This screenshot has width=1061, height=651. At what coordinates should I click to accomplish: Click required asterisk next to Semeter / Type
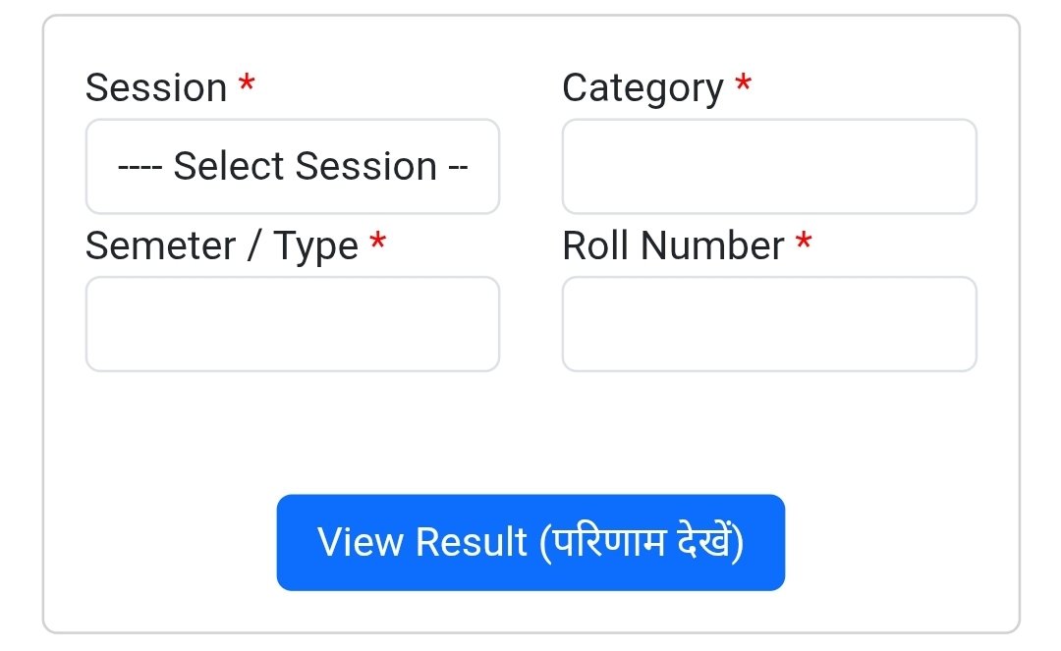pyautogui.click(x=377, y=243)
